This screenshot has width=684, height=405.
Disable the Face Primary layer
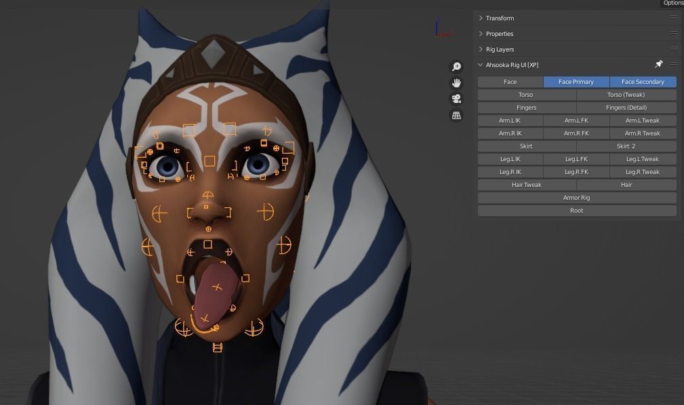coord(576,81)
